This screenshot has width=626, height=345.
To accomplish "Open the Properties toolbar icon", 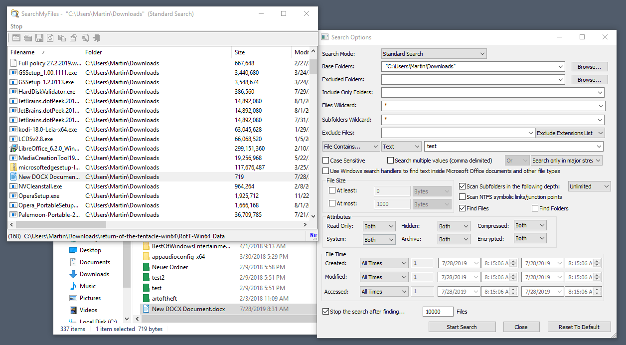I will pyautogui.click(x=73, y=37).
